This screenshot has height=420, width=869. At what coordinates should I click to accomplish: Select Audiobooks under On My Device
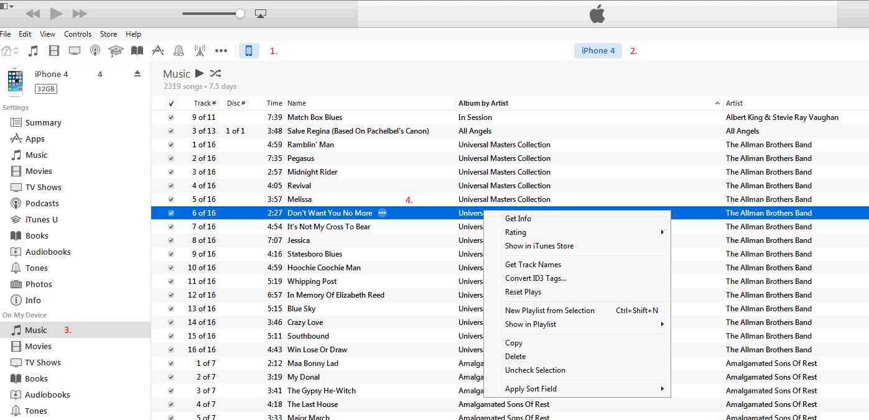pyautogui.click(x=75, y=395)
